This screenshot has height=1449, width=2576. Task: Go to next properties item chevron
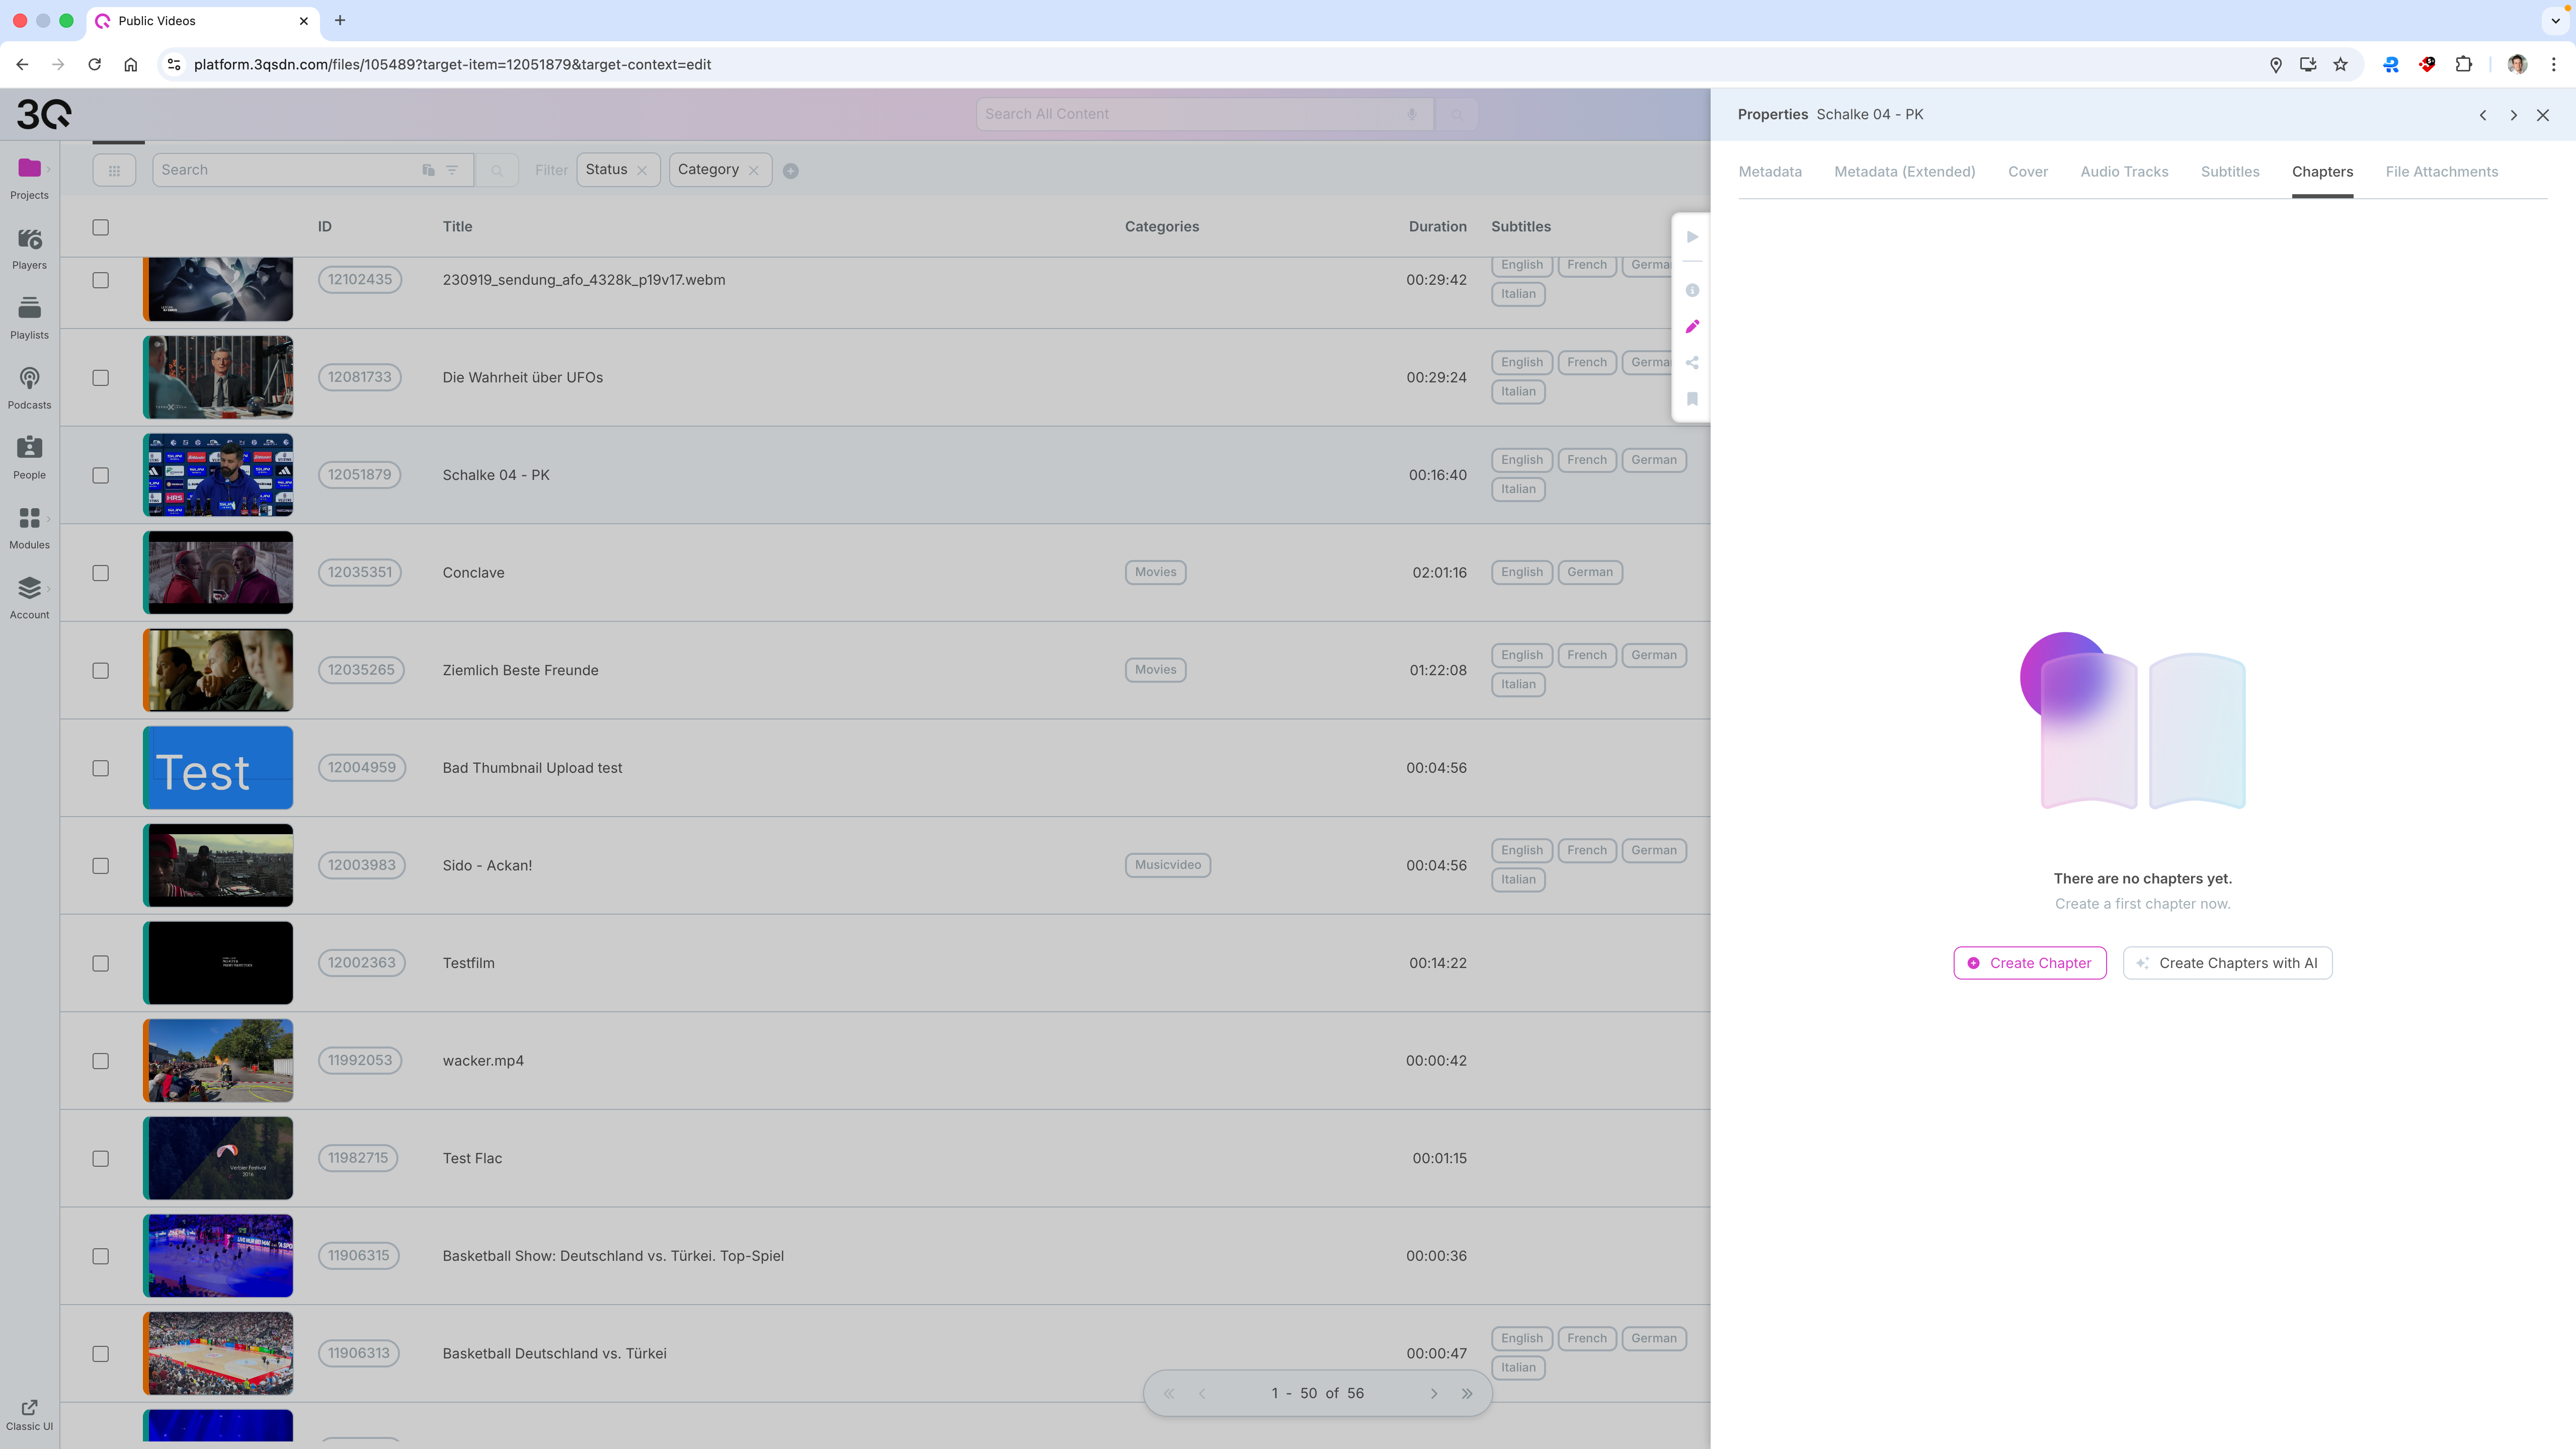(x=2513, y=115)
